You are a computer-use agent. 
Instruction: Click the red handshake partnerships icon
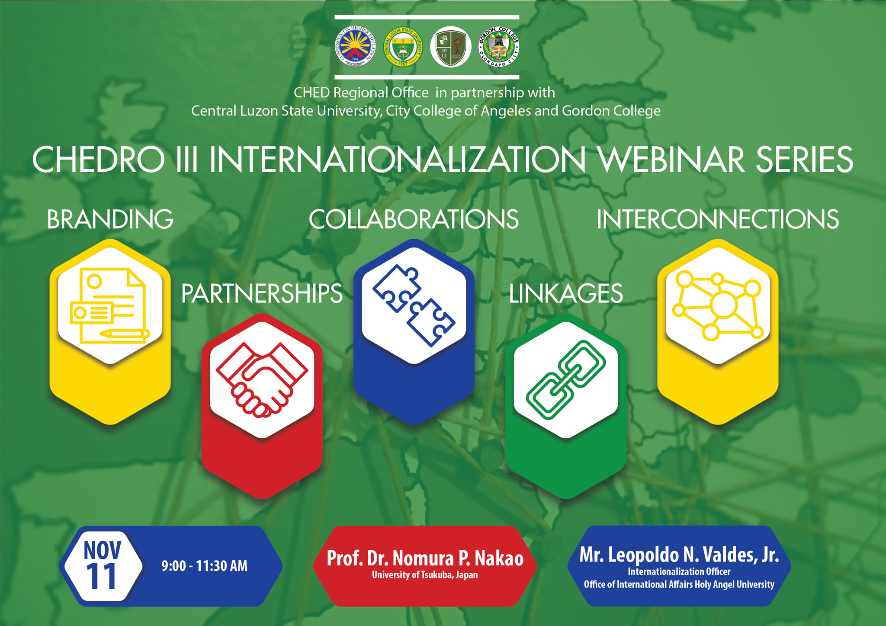tap(262, 380)
